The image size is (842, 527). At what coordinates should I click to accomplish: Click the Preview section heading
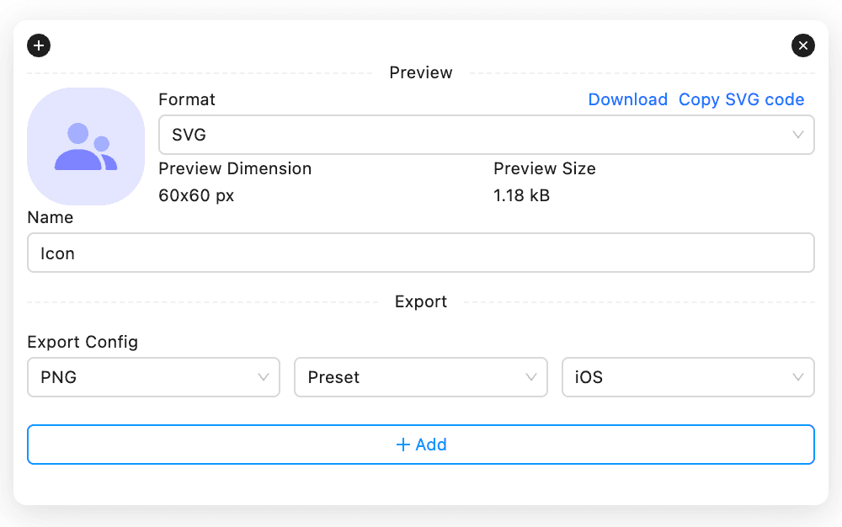(421, 72)
